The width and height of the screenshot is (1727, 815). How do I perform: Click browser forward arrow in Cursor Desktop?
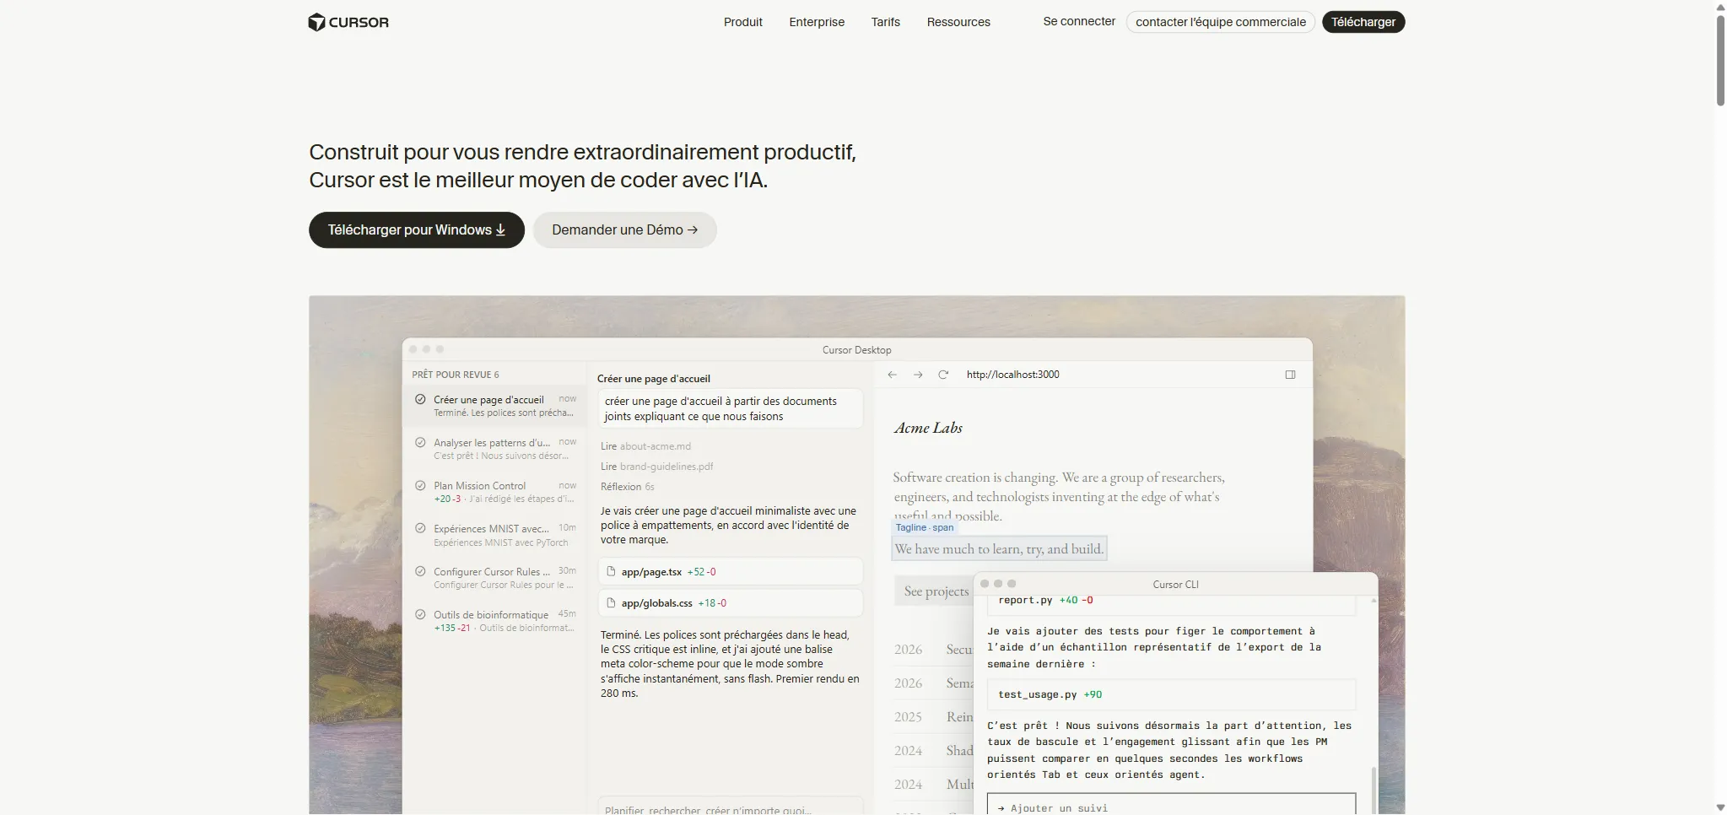coord(918,375)
